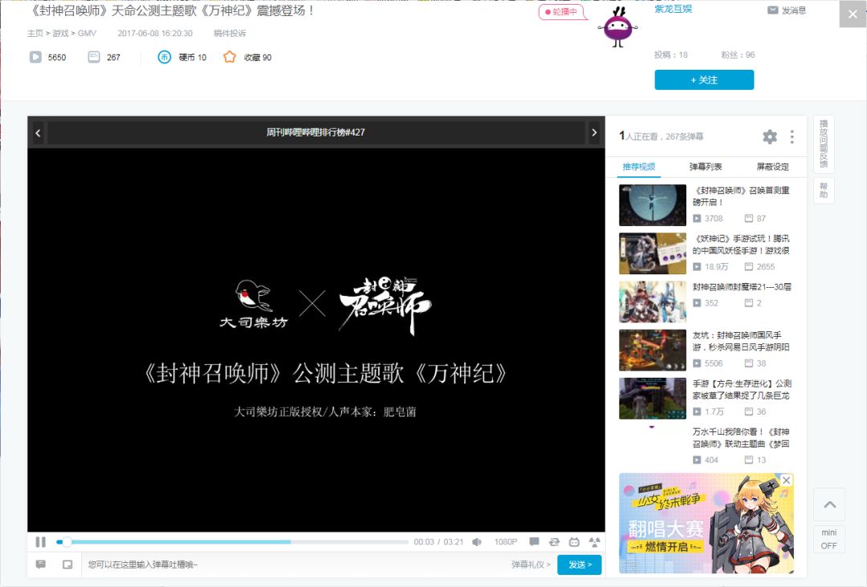Click the scroll-to-top chevron button
867x587 pixels.
829,504
